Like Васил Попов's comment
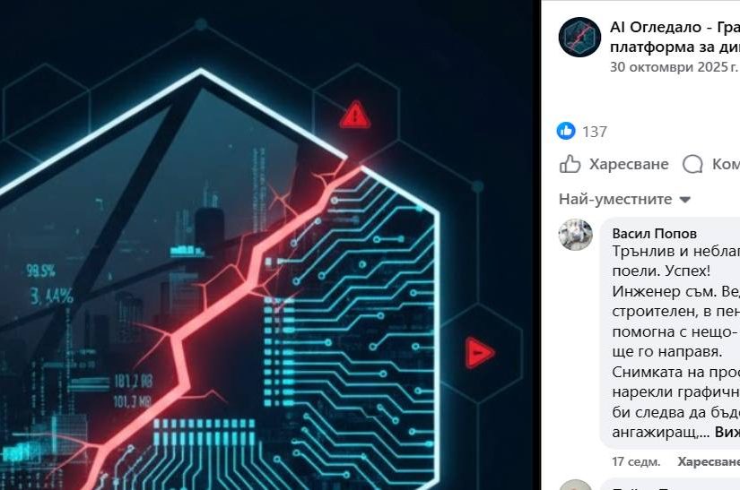This screenshot has width=740, height=490. pos(709,461)
